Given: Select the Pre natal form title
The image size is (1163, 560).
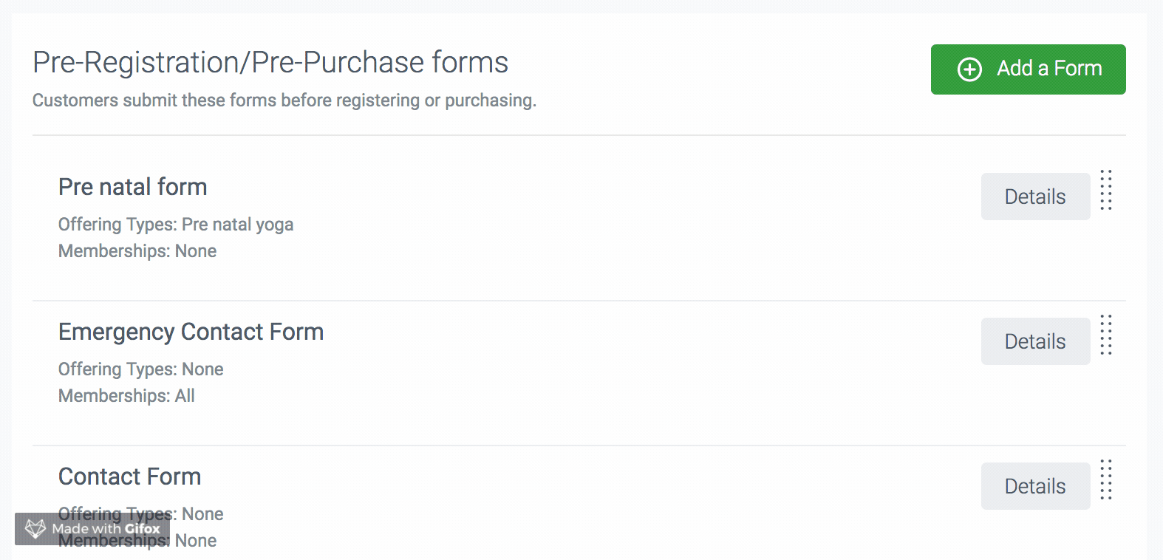Looking at the screenshot, I should tap(132, 187).
